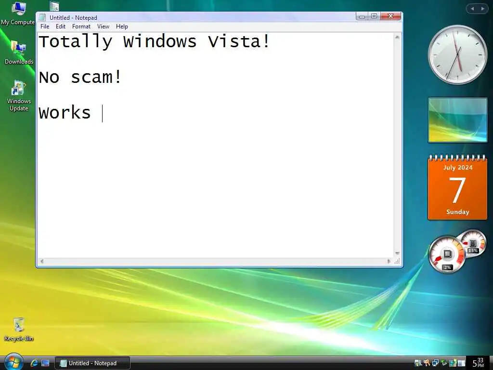Image resolution: width=493 pixels, height=370 pixels.
Task: Select the Recycle Bin desktop icon
Action: pos(19,330)
